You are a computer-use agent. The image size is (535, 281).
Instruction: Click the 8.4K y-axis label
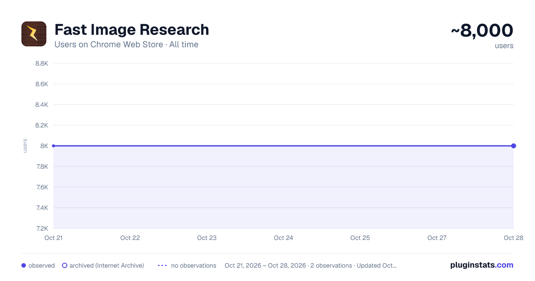pyautogui.click(x=41, y=105)
